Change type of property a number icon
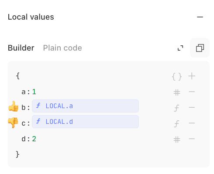This screenshot has width=214, height=174. pyautogui.click(x=177, y=92)
